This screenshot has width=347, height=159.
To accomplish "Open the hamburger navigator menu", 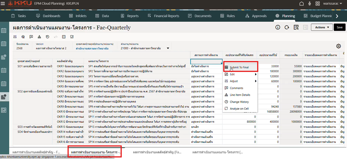I will pyautogui.click(x=3, y=4).
